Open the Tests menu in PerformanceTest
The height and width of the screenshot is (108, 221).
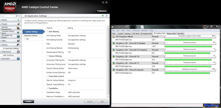(128, 30)
